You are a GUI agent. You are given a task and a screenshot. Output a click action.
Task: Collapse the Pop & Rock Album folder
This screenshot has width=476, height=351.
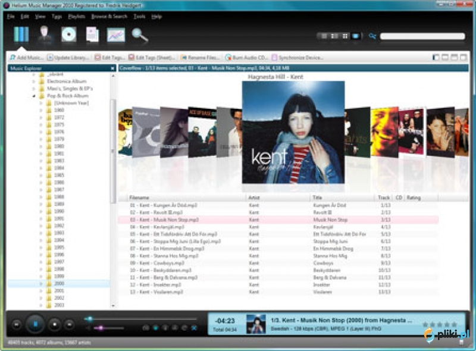click(x=34, y=96)
